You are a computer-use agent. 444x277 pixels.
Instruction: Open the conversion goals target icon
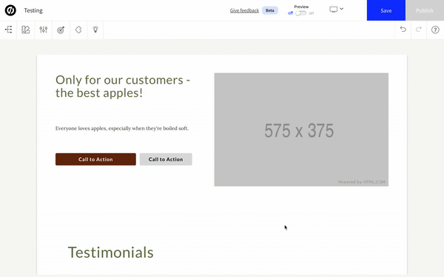pos(61,30)
